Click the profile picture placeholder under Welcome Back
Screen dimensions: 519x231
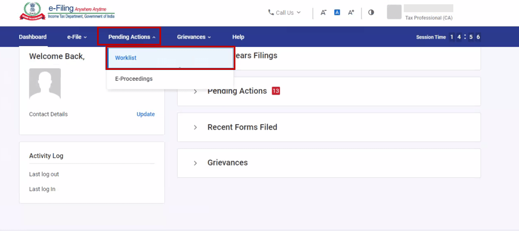pos(45,84)
